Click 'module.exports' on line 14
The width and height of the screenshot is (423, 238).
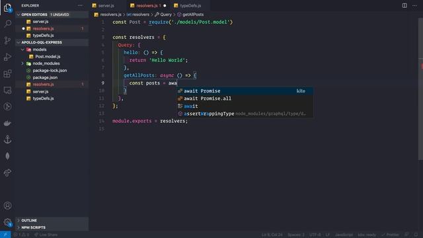click(x=132, y=121)
